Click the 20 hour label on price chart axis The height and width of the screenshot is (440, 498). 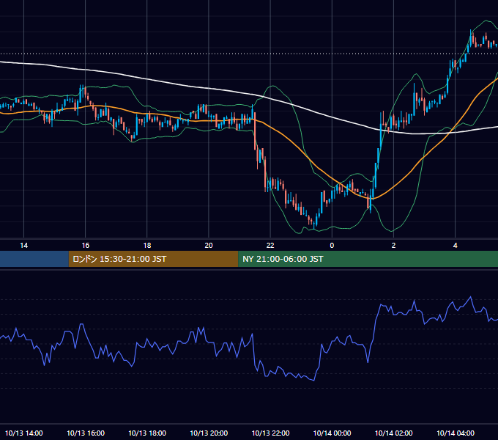(x=209, y=246)
